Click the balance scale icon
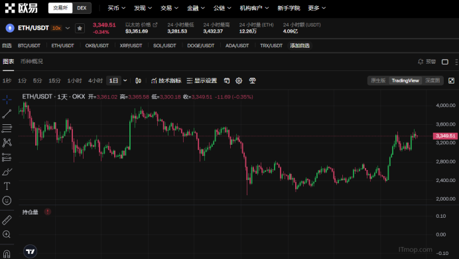Viewport: 459px width, 259px height. click(252, 80)
